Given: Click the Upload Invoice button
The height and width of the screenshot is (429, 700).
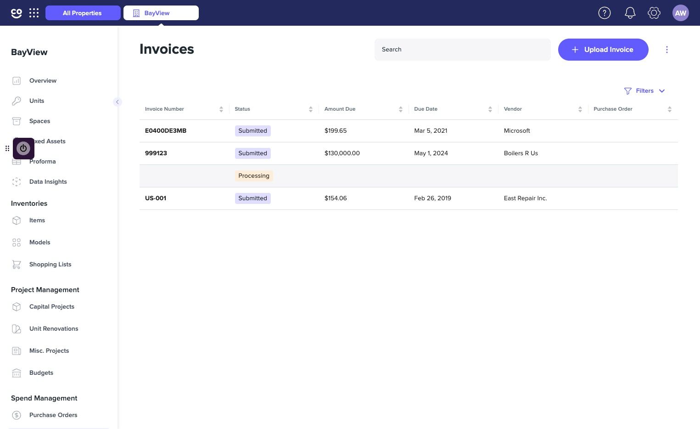Looking at the screenshot, I should [x=603, y=49].
